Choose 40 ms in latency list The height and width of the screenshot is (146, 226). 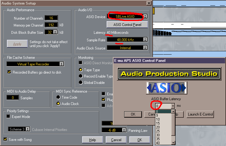[163, 143]
